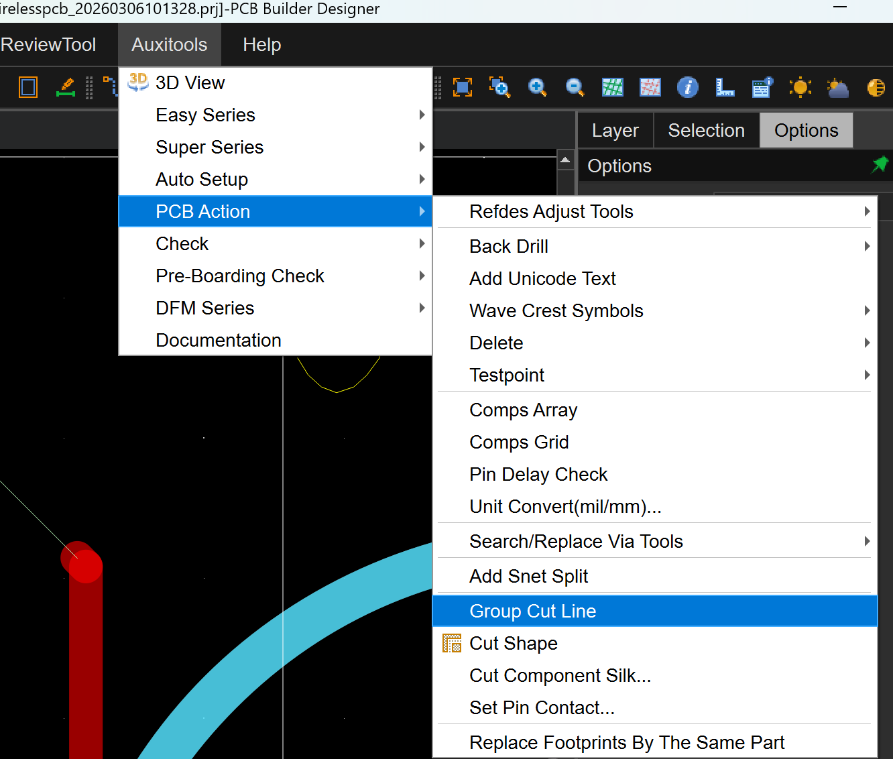Switch to the Selection tab
The width and height of the screenshot is (893, 759).
[x=706, y=130]
